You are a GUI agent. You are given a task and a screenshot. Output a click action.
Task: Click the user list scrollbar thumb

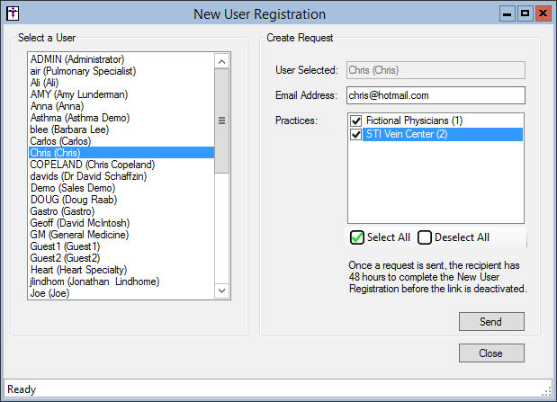point(221,121)
